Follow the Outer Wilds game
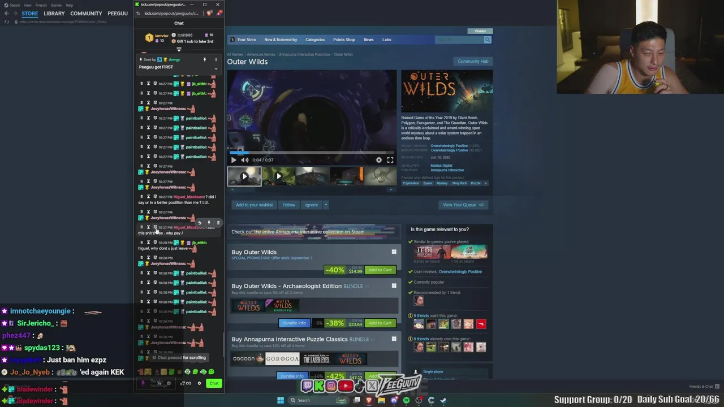Image resolution: width=724 pixels, height=407 pixels. coord(288,205)
